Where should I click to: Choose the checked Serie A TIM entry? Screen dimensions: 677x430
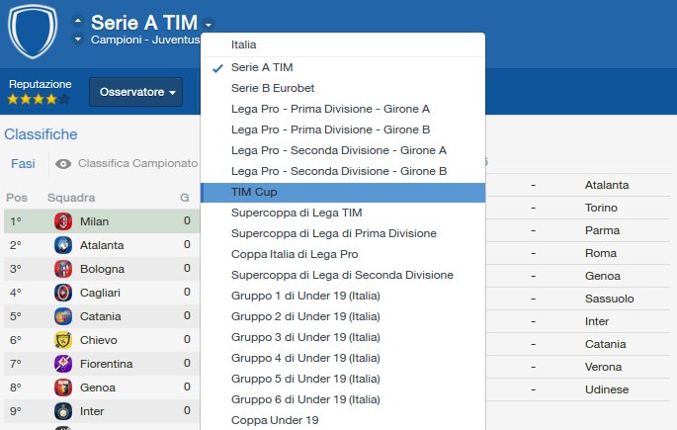coord(262,67)
